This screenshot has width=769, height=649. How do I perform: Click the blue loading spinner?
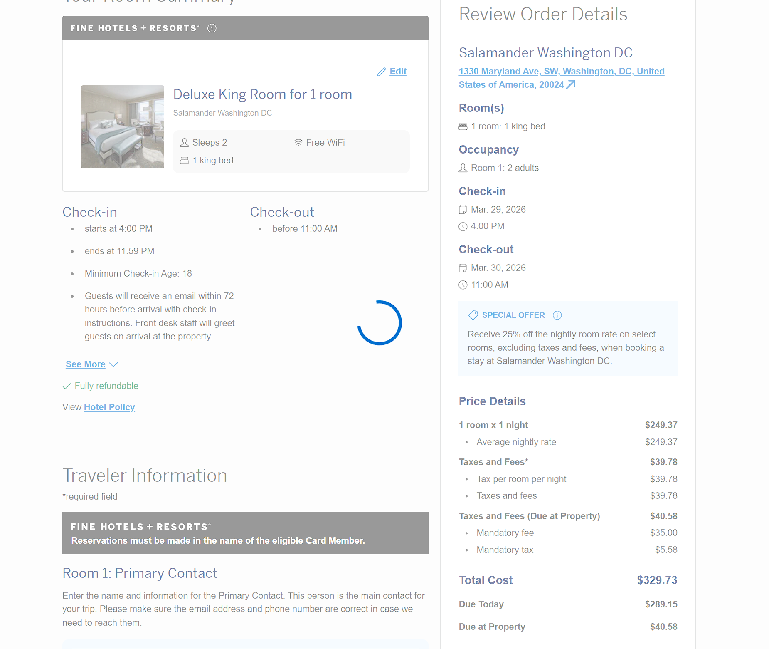tap(380, 323)
